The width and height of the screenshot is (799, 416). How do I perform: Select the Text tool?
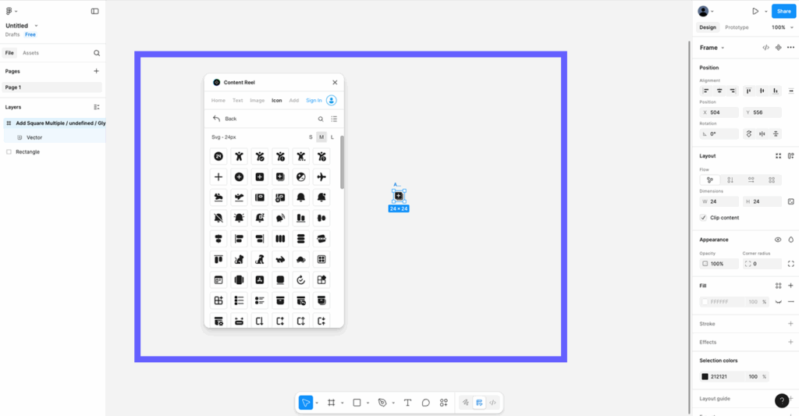tap(407, 403)
